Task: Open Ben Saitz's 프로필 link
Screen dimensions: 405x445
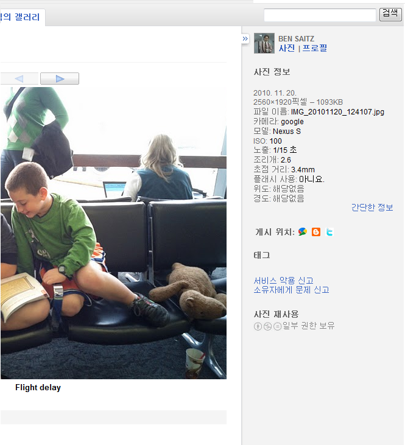Action: coord(314,48)
